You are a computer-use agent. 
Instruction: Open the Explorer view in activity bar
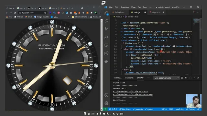(106, 13)
